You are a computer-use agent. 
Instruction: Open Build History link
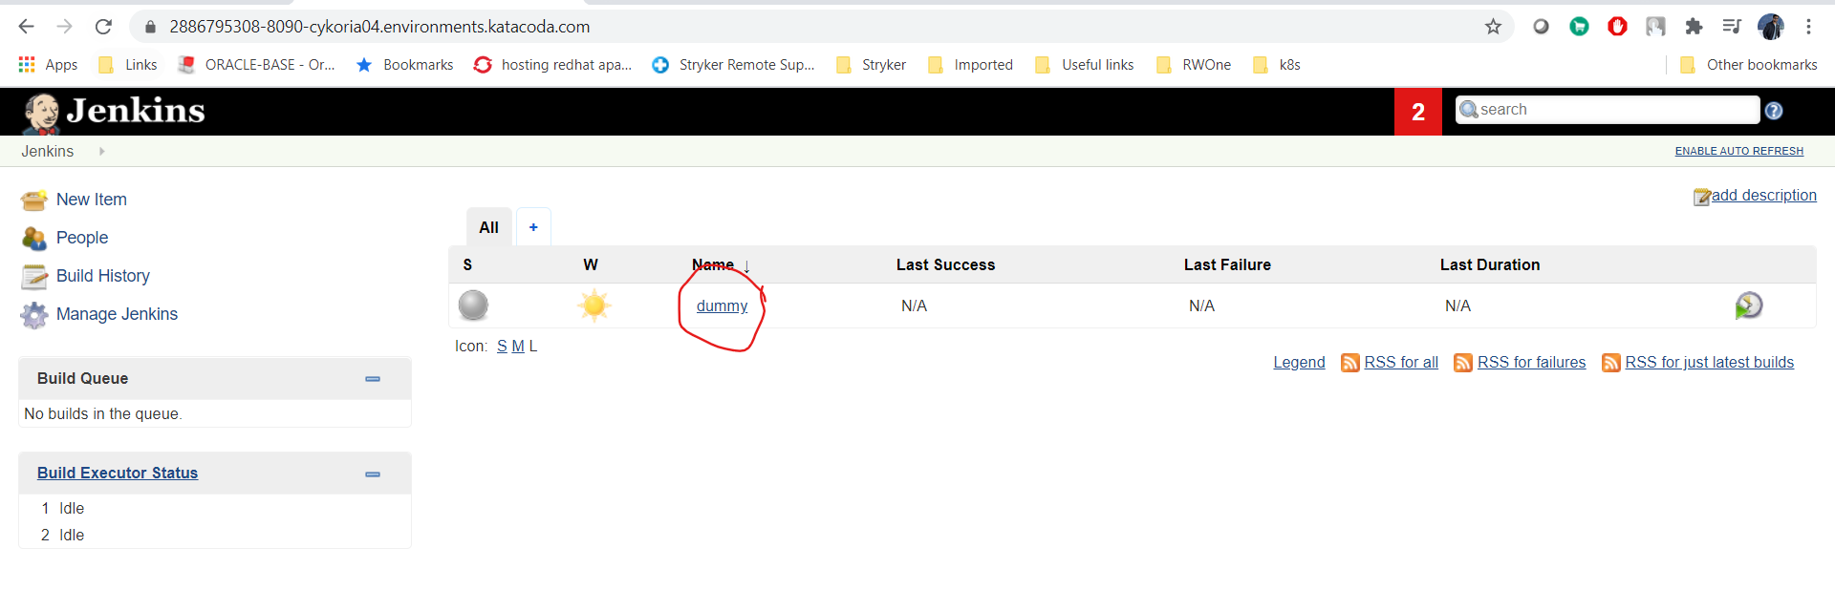103,276
